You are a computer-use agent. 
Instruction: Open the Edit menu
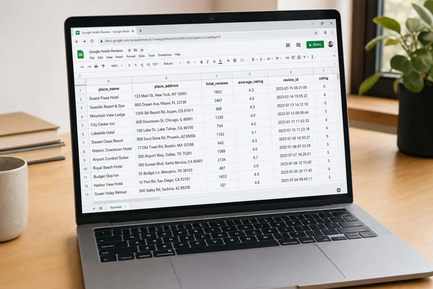[x=101, y=58]
